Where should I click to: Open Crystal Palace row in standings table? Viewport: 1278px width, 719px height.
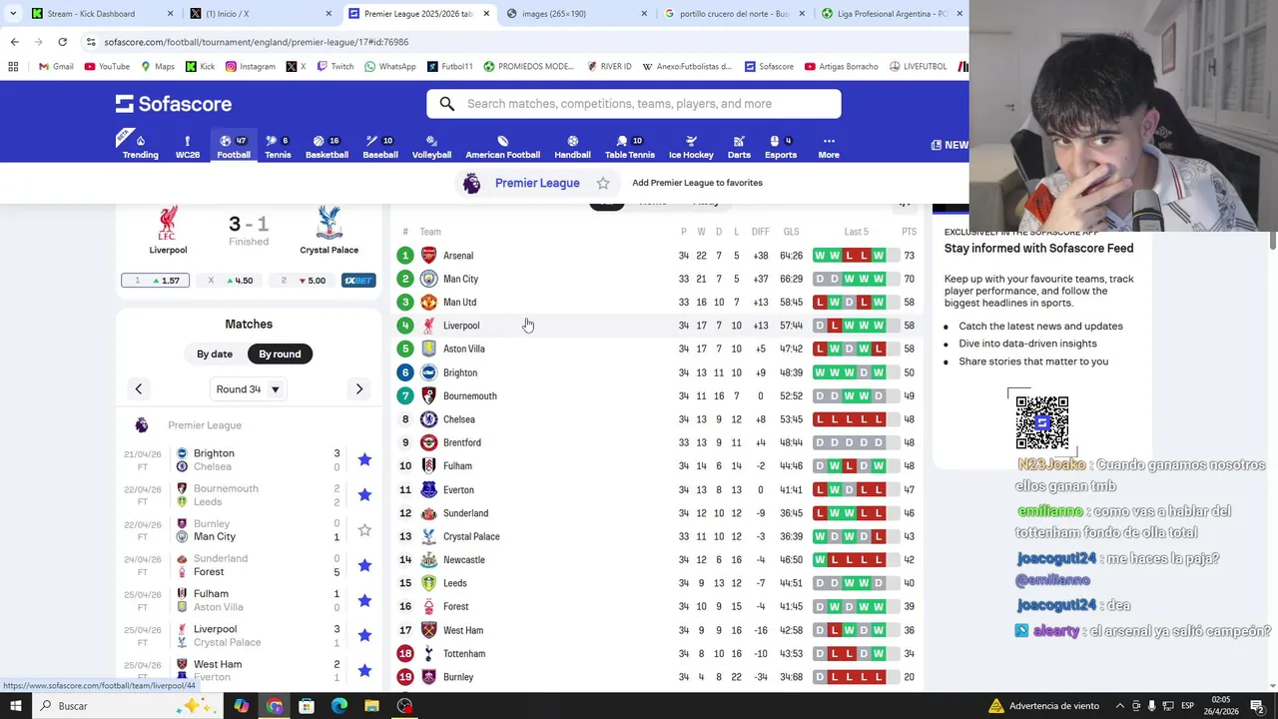[x=657, y=536]
